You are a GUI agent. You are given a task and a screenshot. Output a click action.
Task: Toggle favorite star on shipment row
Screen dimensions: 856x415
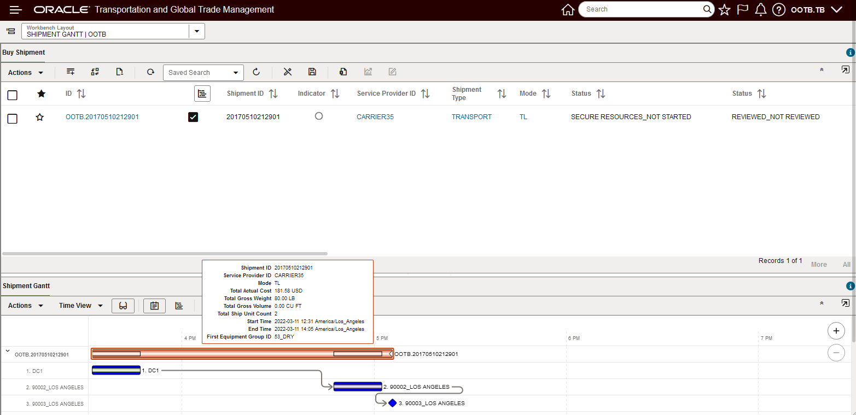tap(40, 117)
